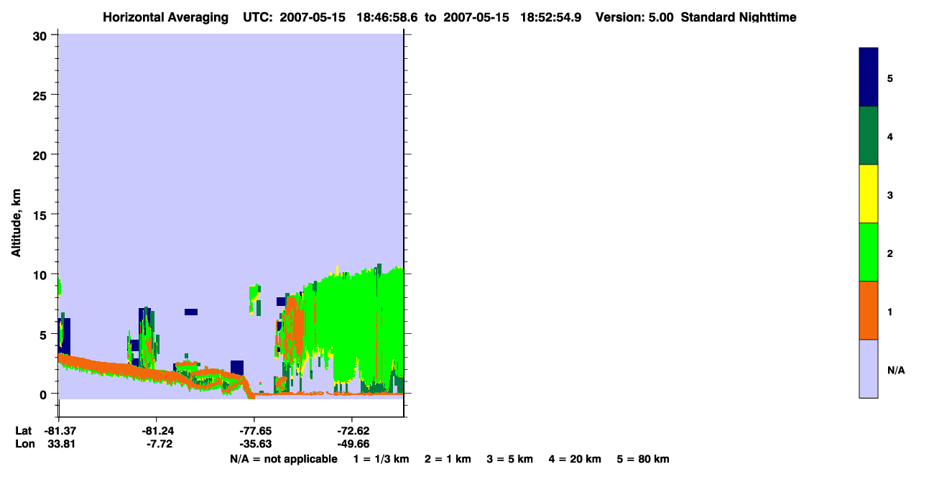934x479 pixels.
Task: Click the y-axis tick label 25
Action: tap(42, 95)
